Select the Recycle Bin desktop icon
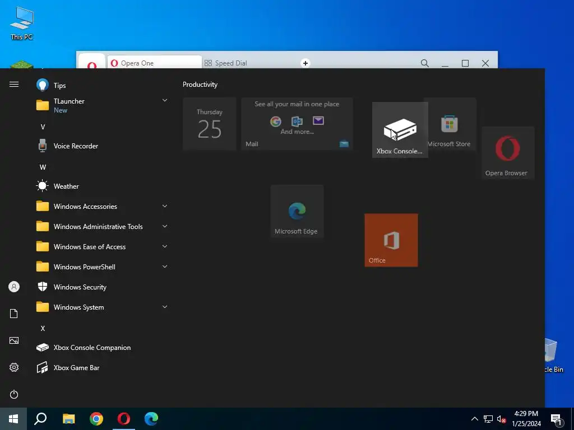The width and height of the screenshot is (574, 430). tap(553, 356)
